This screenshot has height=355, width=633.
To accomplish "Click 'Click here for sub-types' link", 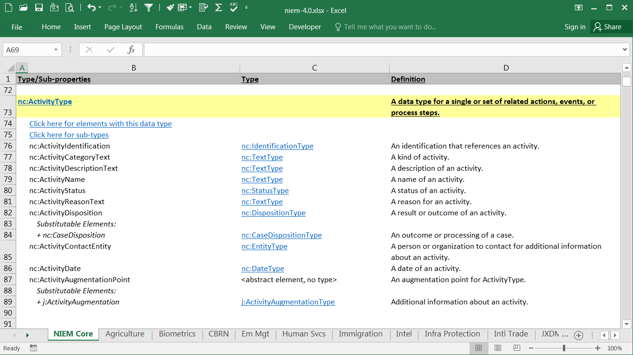I will coord(69,135).
